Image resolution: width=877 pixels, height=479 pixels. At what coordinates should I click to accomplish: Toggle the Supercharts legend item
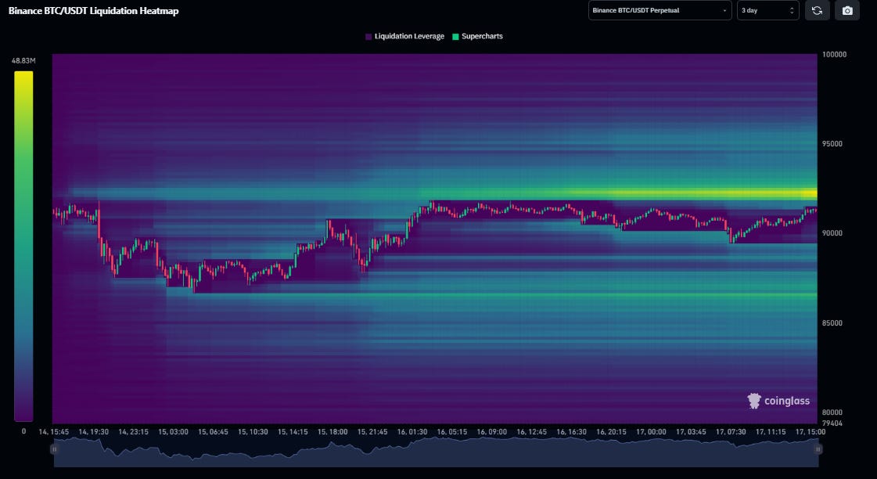477,36
